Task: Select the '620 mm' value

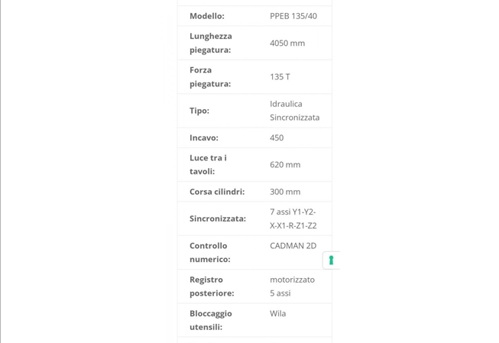Action: [285, 165]
